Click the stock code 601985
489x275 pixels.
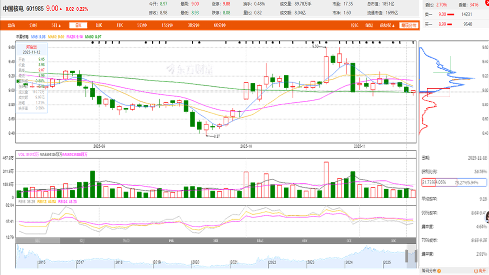point(35,9)
